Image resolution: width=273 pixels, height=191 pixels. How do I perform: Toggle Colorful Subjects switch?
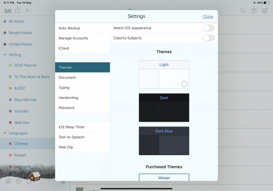pyautogui.click(x=209, y=38)
